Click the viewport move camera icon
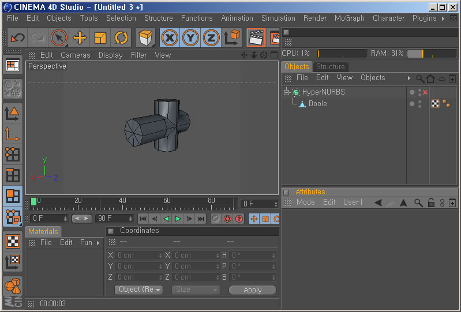461x312 pixels. click(244, 55)
